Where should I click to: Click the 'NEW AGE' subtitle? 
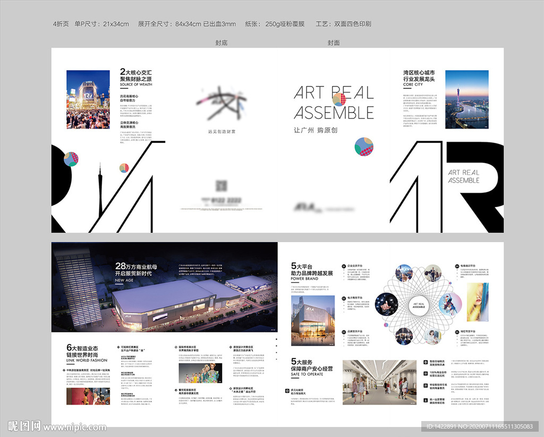124,280
